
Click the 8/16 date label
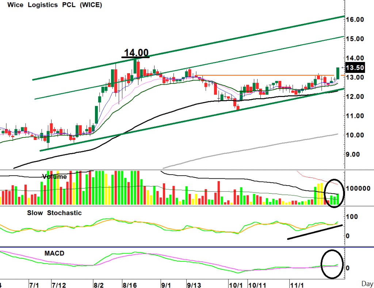click(130, 285)
